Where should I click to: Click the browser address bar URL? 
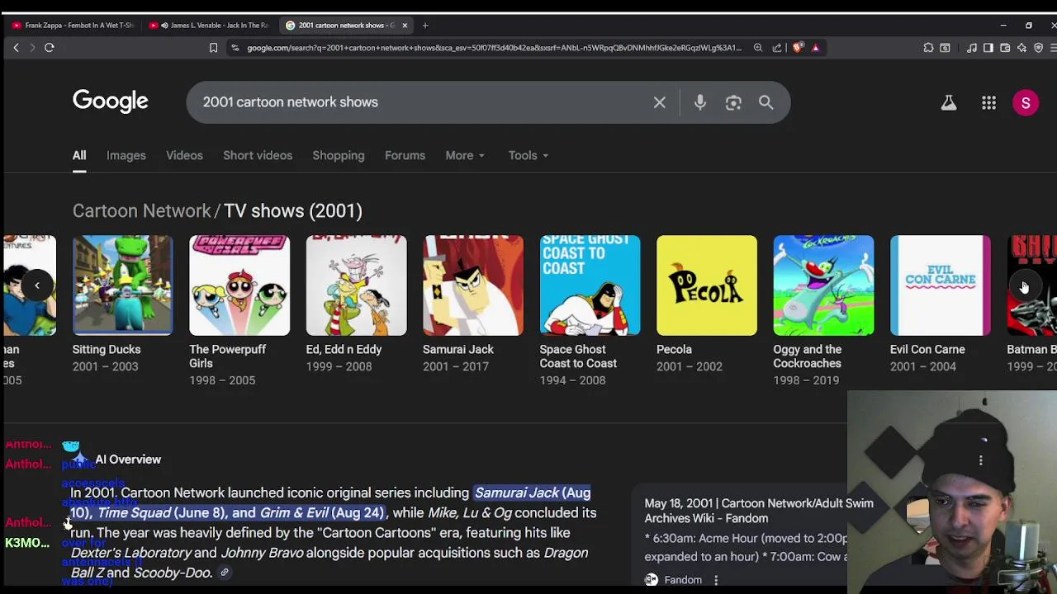(494, 48)
